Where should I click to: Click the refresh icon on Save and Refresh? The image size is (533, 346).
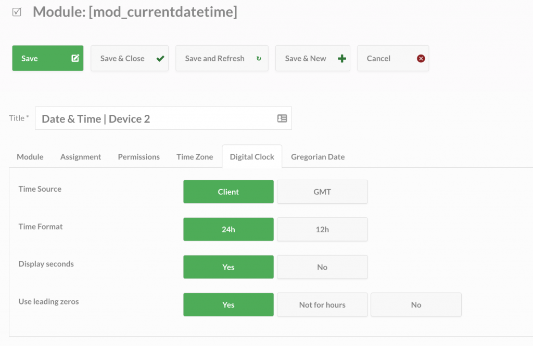(x=259, y=58)
